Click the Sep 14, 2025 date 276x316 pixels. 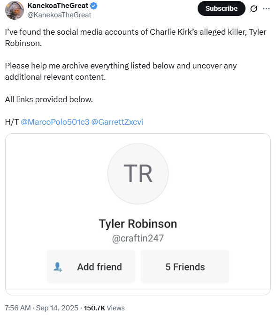(57, 308)
